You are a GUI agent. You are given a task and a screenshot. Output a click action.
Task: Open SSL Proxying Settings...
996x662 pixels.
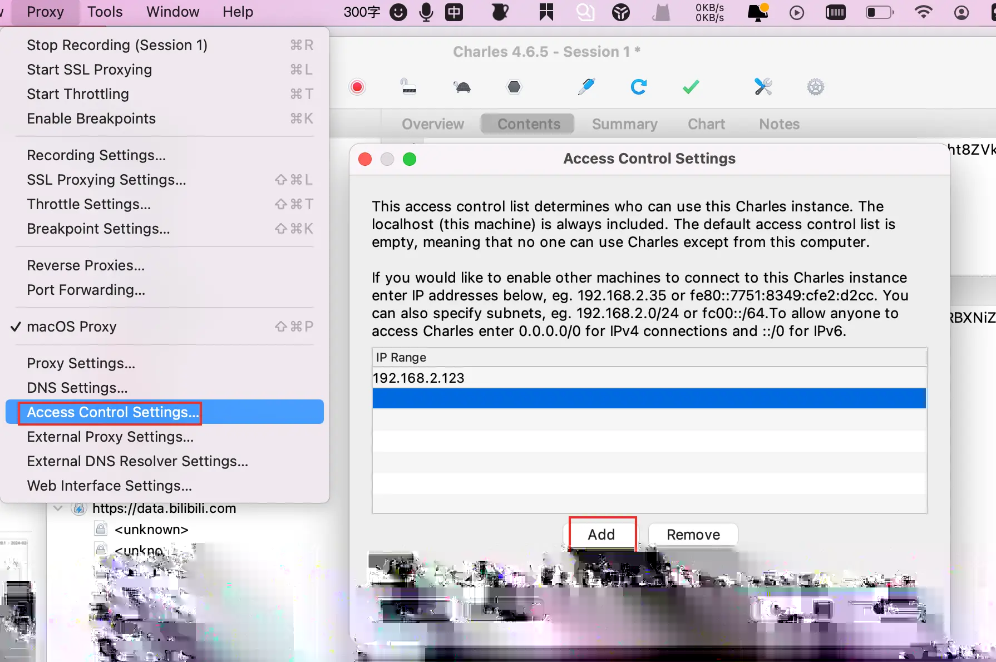(165, 180)
